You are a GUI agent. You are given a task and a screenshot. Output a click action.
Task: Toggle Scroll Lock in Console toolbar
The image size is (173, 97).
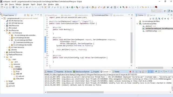point(143,72)
